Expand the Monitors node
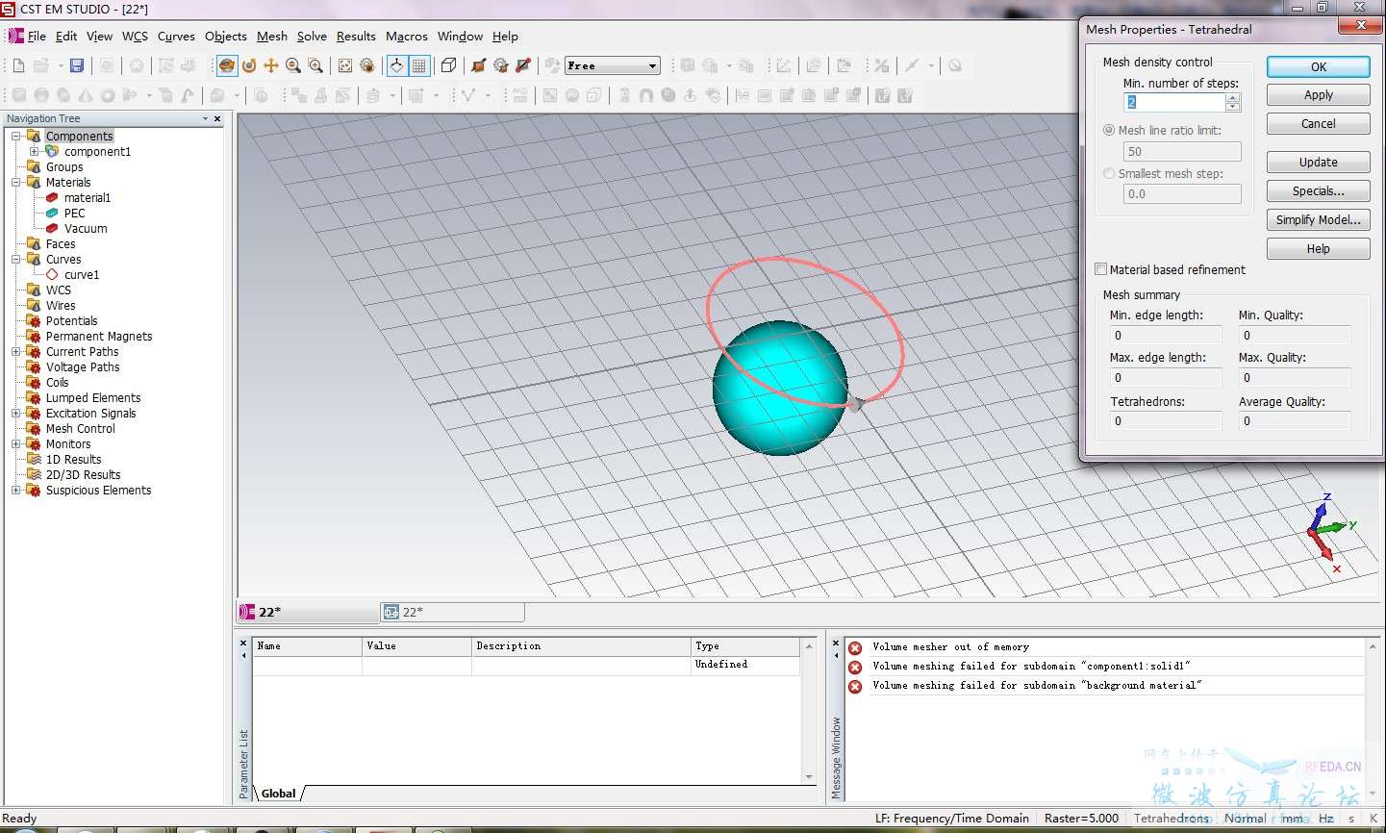Image resolution: width=1386 pixels, height=833 pixels. [15, 443]
